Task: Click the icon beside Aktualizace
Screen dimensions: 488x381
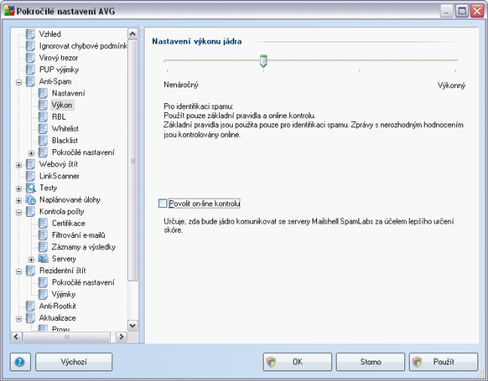Action: click(30, 318)
